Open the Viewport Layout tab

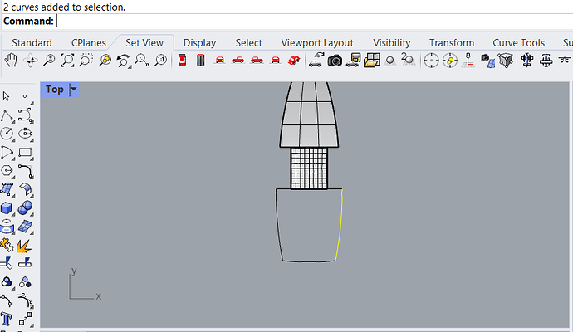pos(317,42)
